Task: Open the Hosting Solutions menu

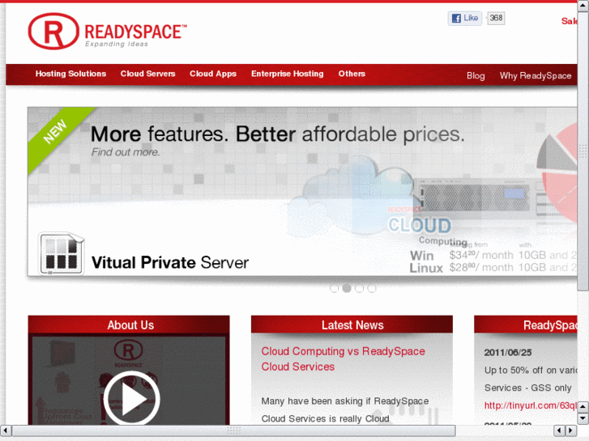Action: (70, 74)
